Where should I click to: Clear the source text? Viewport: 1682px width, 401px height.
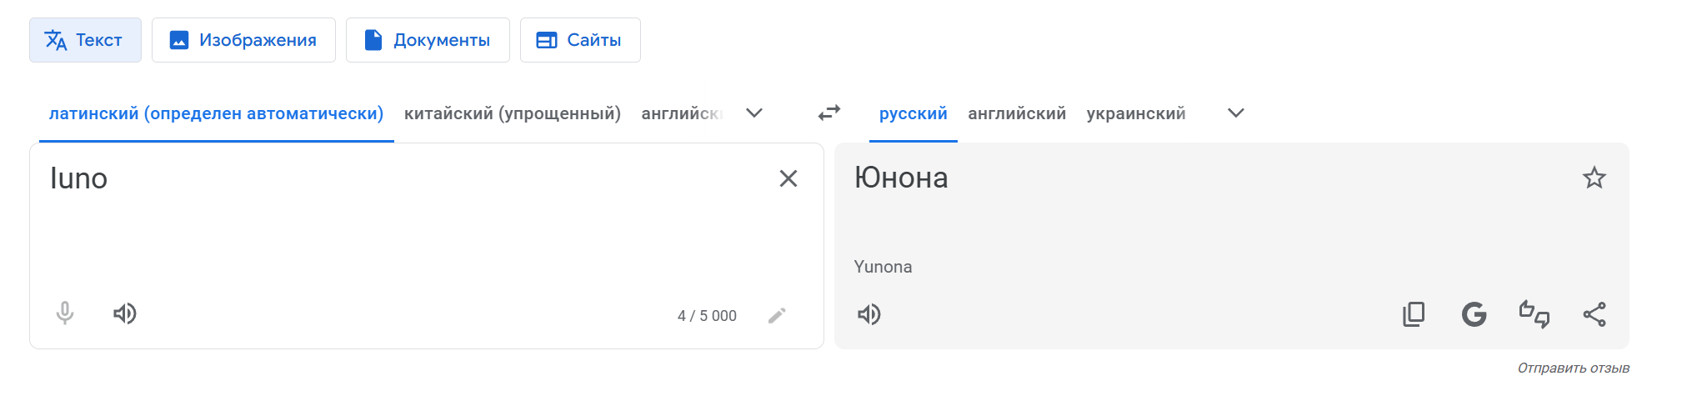tap(788, 178)
